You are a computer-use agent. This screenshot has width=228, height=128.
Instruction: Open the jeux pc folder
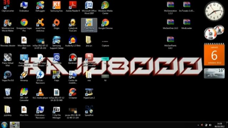click(x=89, y=41)
